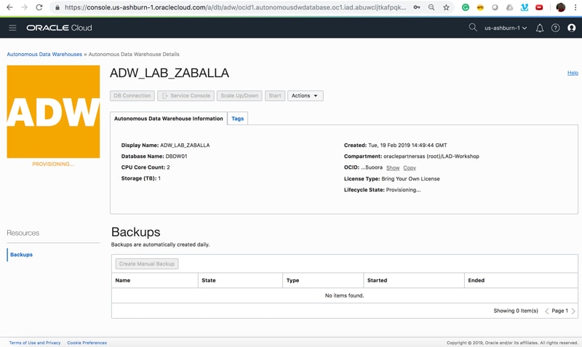This screenshot has width=582, height=347.
Task: Click the blue V extension icon
Action: (524, 7)
